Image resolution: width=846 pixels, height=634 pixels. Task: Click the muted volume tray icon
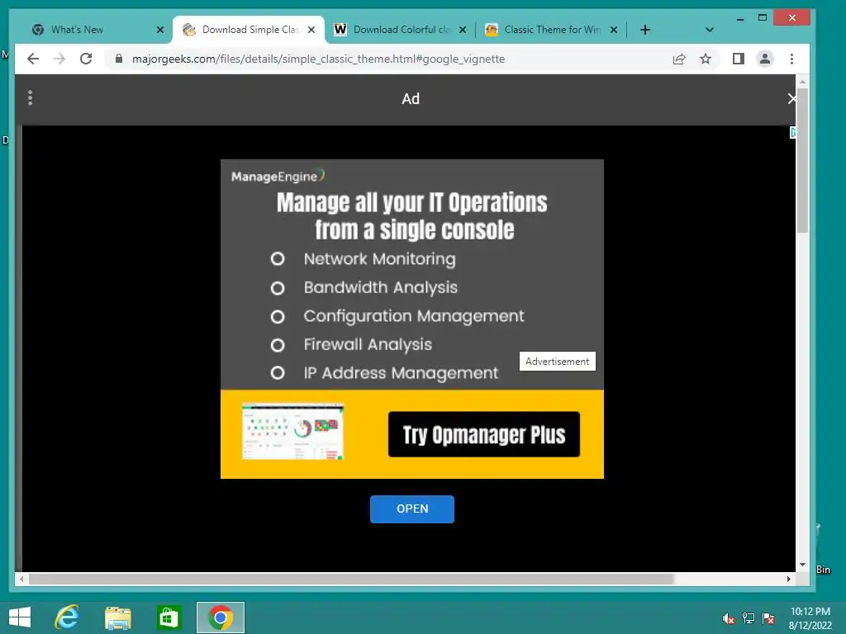click(x=729, y=618)
